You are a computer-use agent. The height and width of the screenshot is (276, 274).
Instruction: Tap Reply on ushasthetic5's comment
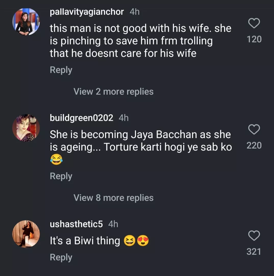pos(61,257)
